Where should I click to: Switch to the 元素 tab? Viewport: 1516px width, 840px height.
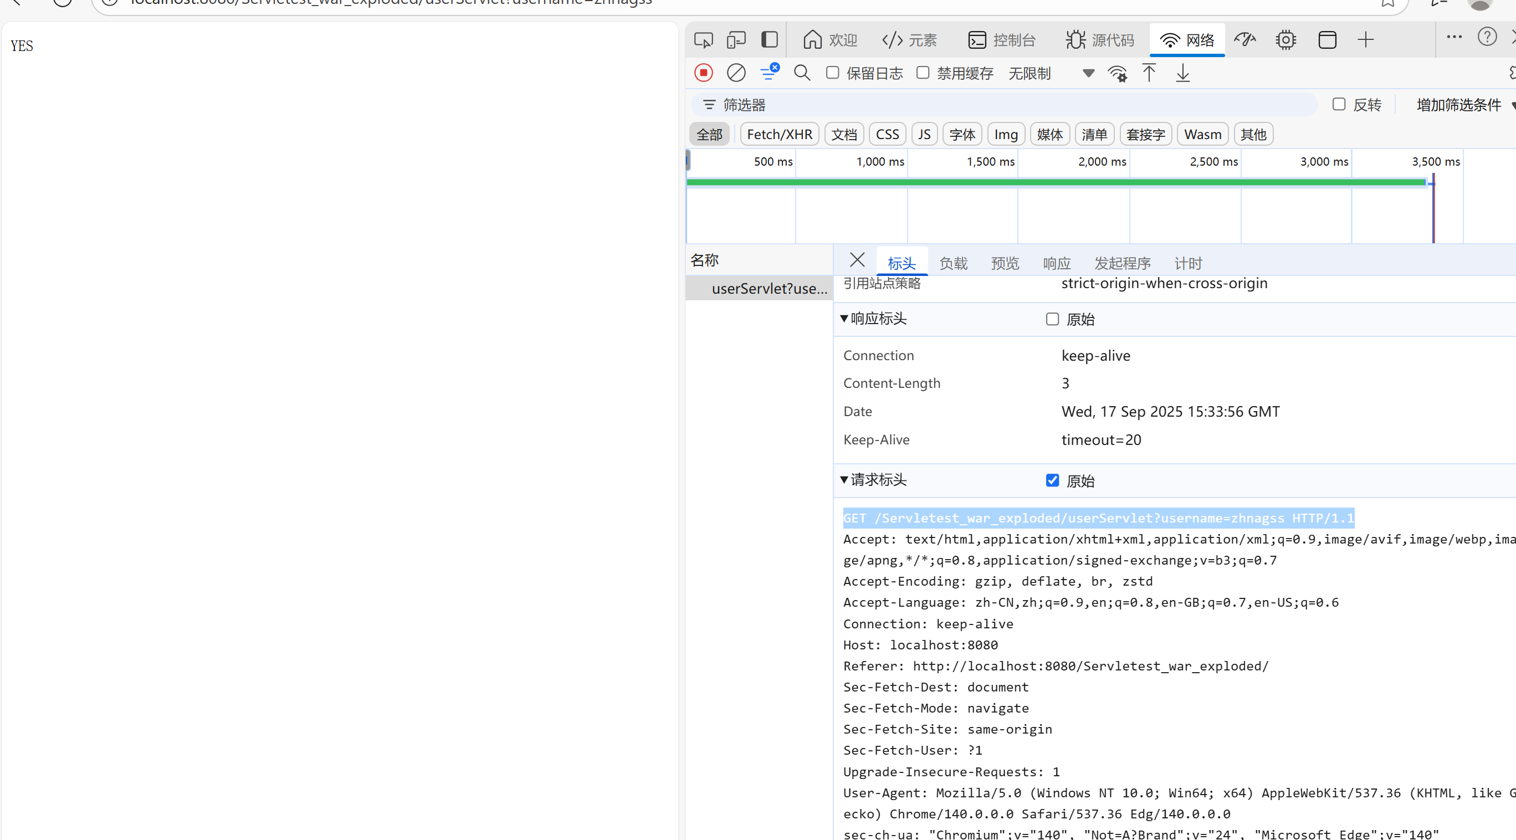pos(909,40)
